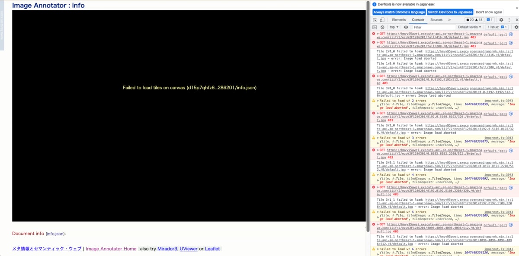This screenshot has height=256, width=519.
Task: Open the error and warning count badge
Action: (x=474, y=20)
